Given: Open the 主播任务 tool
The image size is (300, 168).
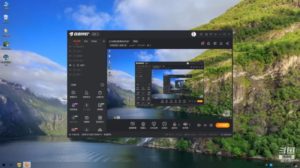Looking at the screenshot, I should (100, 94).
